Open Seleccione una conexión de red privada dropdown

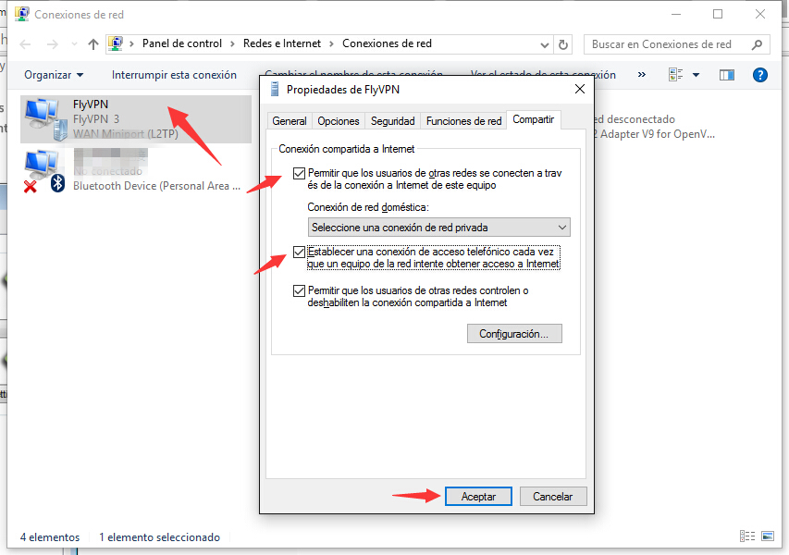click(438, 228)
